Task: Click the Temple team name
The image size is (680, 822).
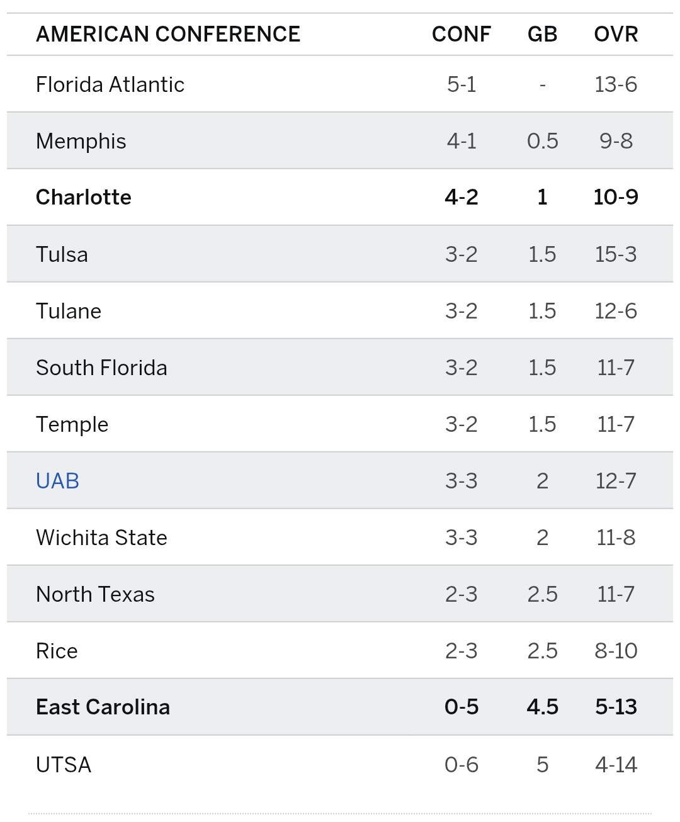Action: tap(72, 424)
